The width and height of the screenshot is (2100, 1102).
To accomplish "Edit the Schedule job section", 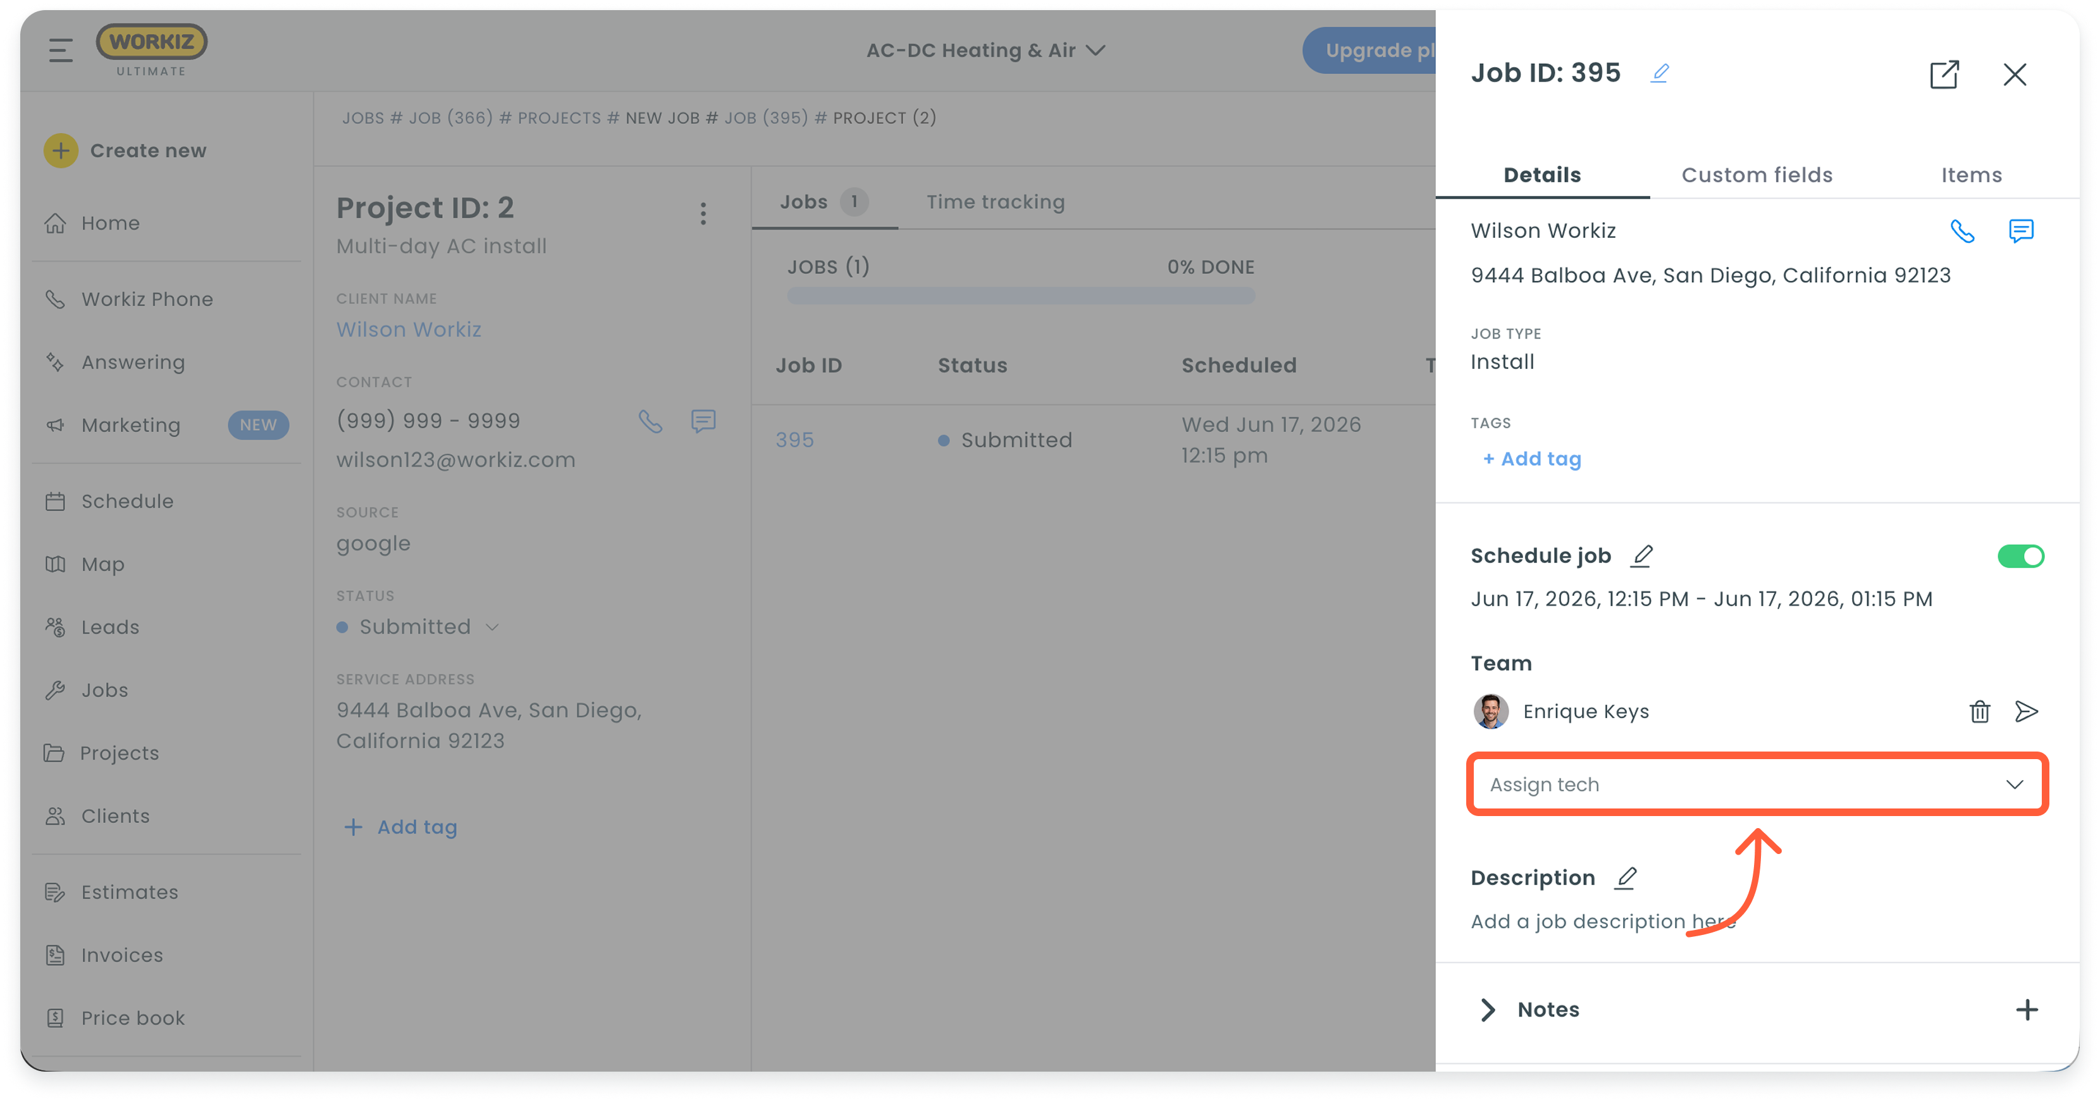I will click(x=1641, y=556).
